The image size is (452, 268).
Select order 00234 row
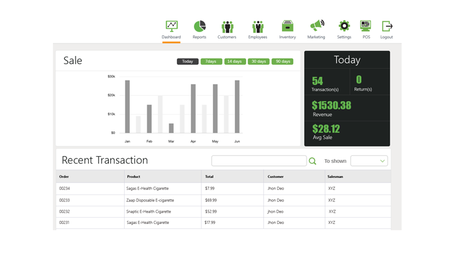[223, 189]
